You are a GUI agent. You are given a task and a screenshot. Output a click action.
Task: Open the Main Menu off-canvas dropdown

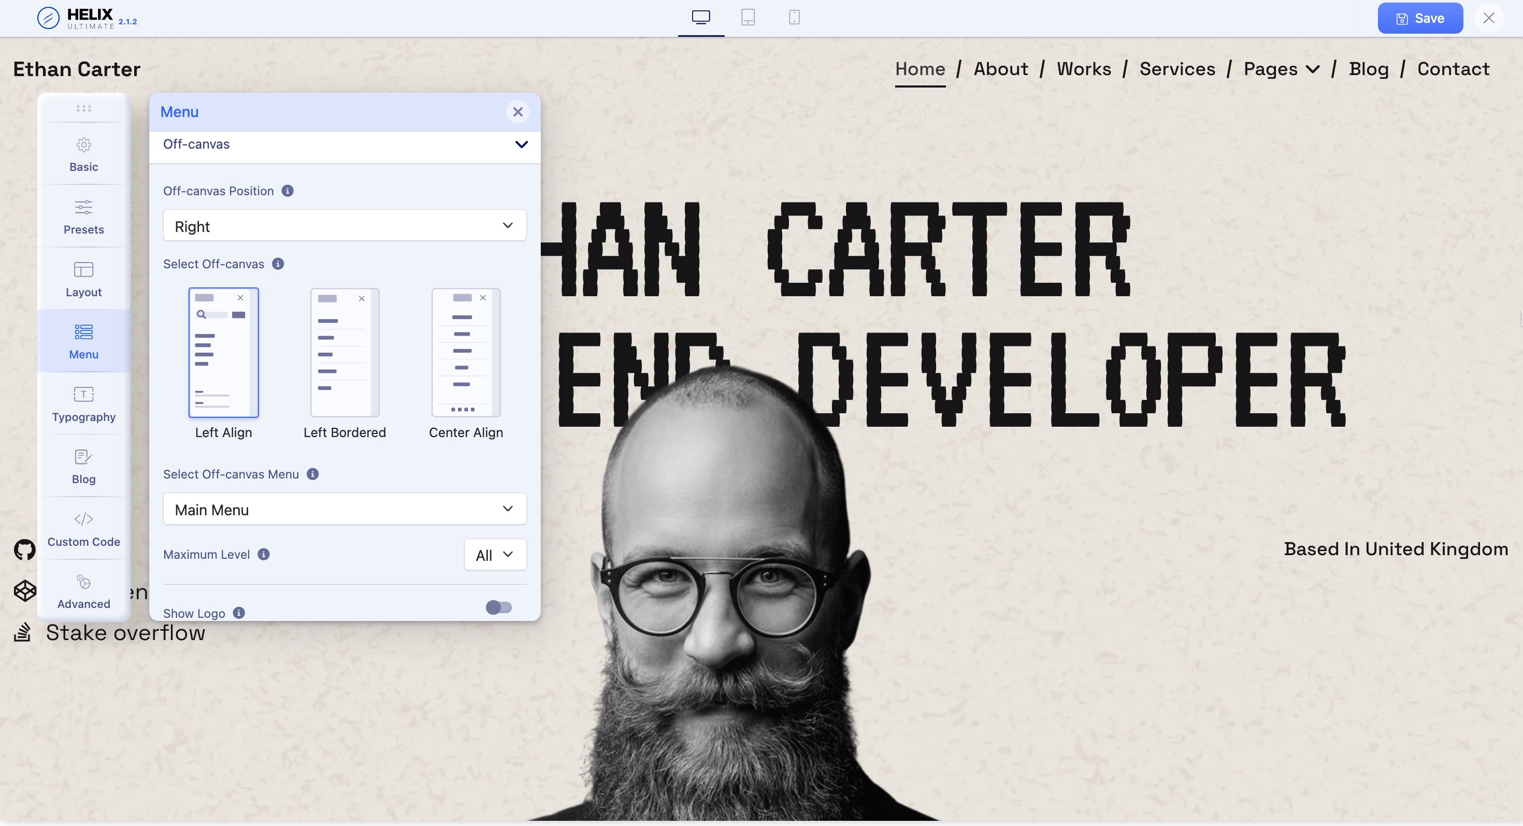[x=344, y=509]
